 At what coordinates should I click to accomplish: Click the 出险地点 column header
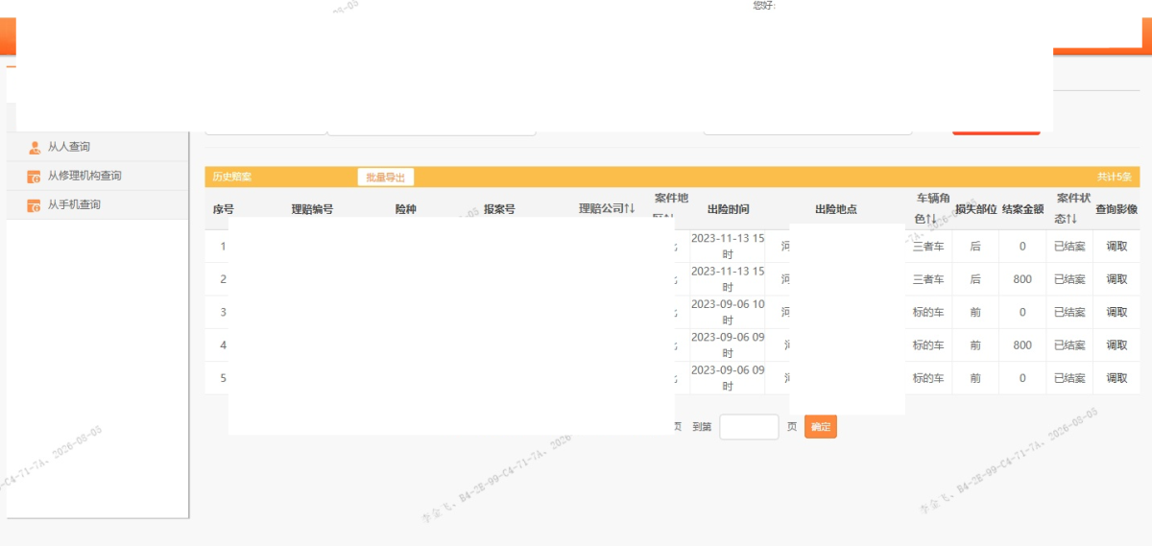(835, 208)
